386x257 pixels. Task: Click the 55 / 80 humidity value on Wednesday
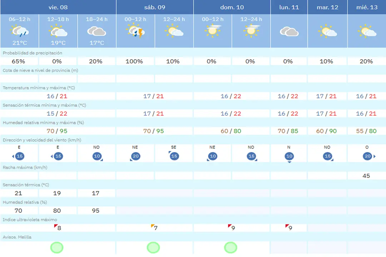(x=366, y=131)
